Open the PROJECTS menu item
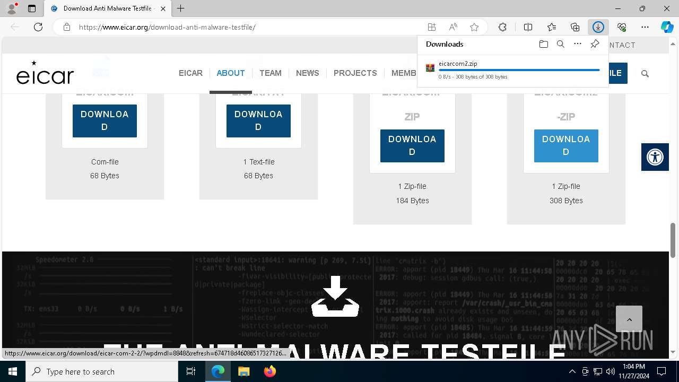The width and height of the screenshot is (679, 382). [x=355, y=73]
